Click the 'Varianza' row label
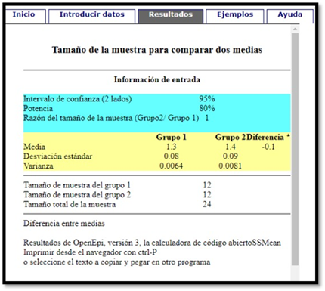Viewport: 325px width, 291px height. (39, 166)
